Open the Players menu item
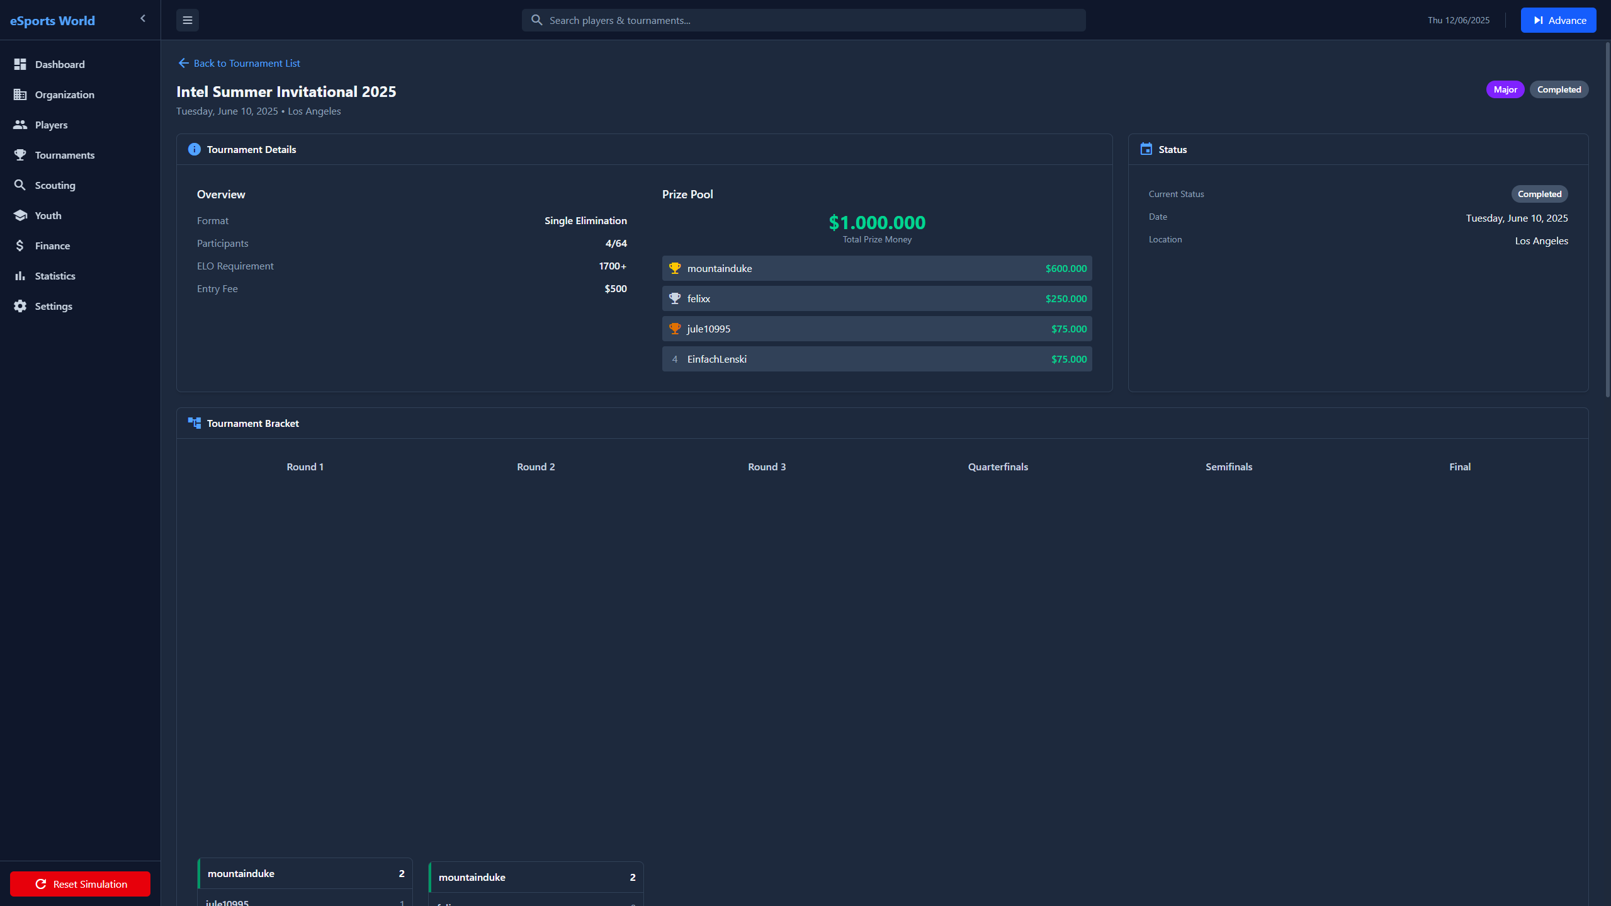The width and height of the screenshot is (1611, 906). click(80, 125)
